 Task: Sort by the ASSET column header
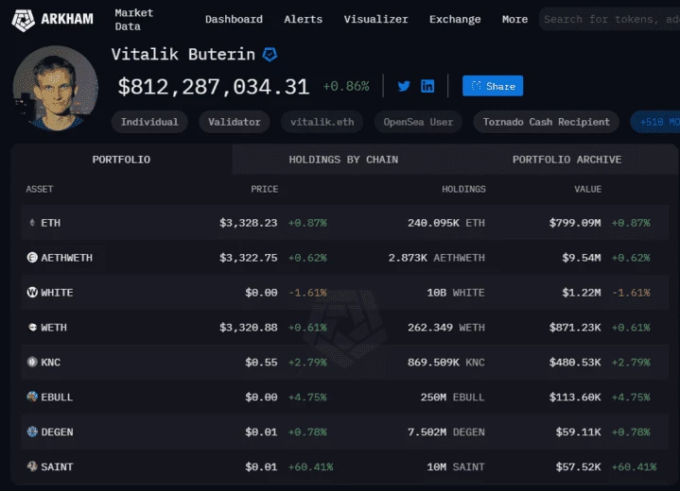coord(40,189)
